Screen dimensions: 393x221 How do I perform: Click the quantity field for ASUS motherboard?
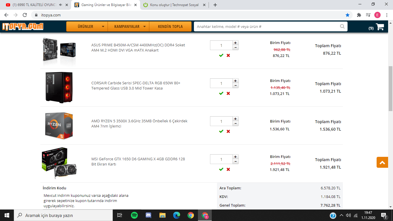click(x=221, y=45)
